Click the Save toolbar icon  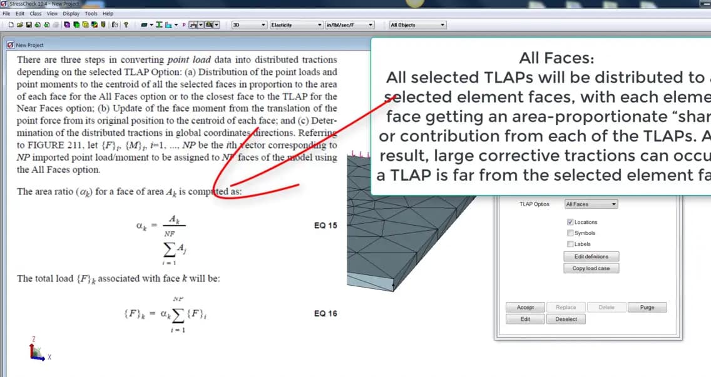click(x=29, y=24)
